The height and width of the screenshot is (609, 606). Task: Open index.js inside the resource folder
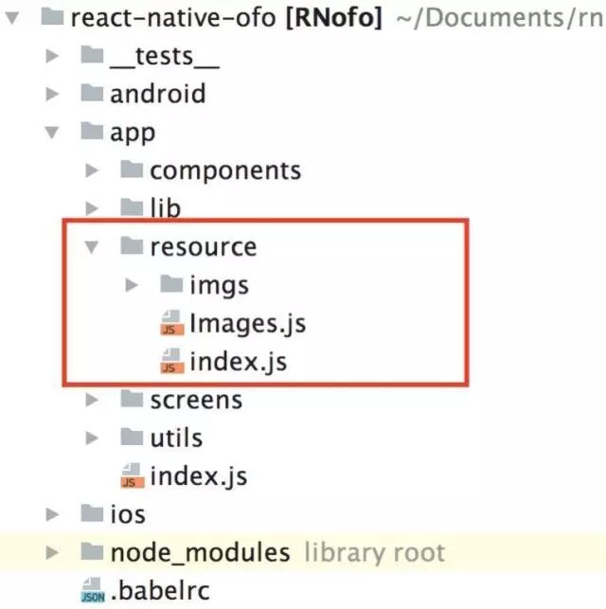239,362
